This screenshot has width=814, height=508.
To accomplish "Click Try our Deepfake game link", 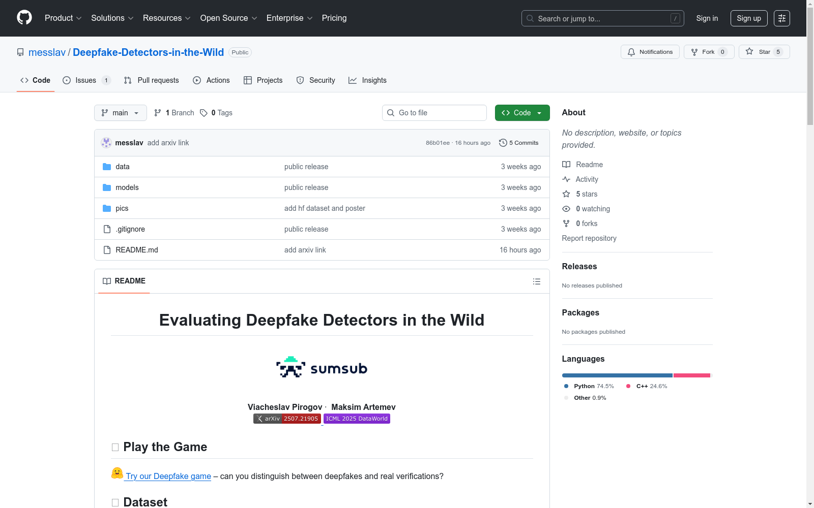I will [168, 476].
